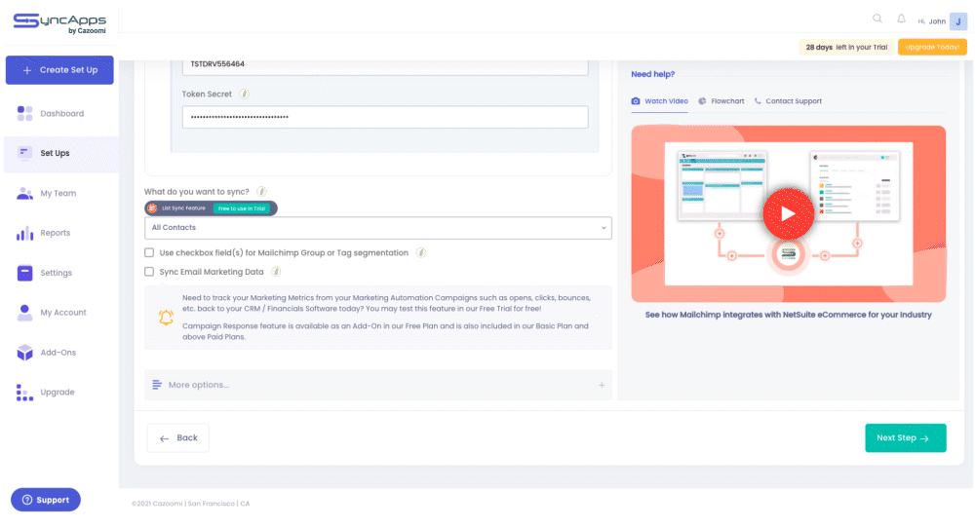Click the plus icon on More options row

(x=602, y=385)
